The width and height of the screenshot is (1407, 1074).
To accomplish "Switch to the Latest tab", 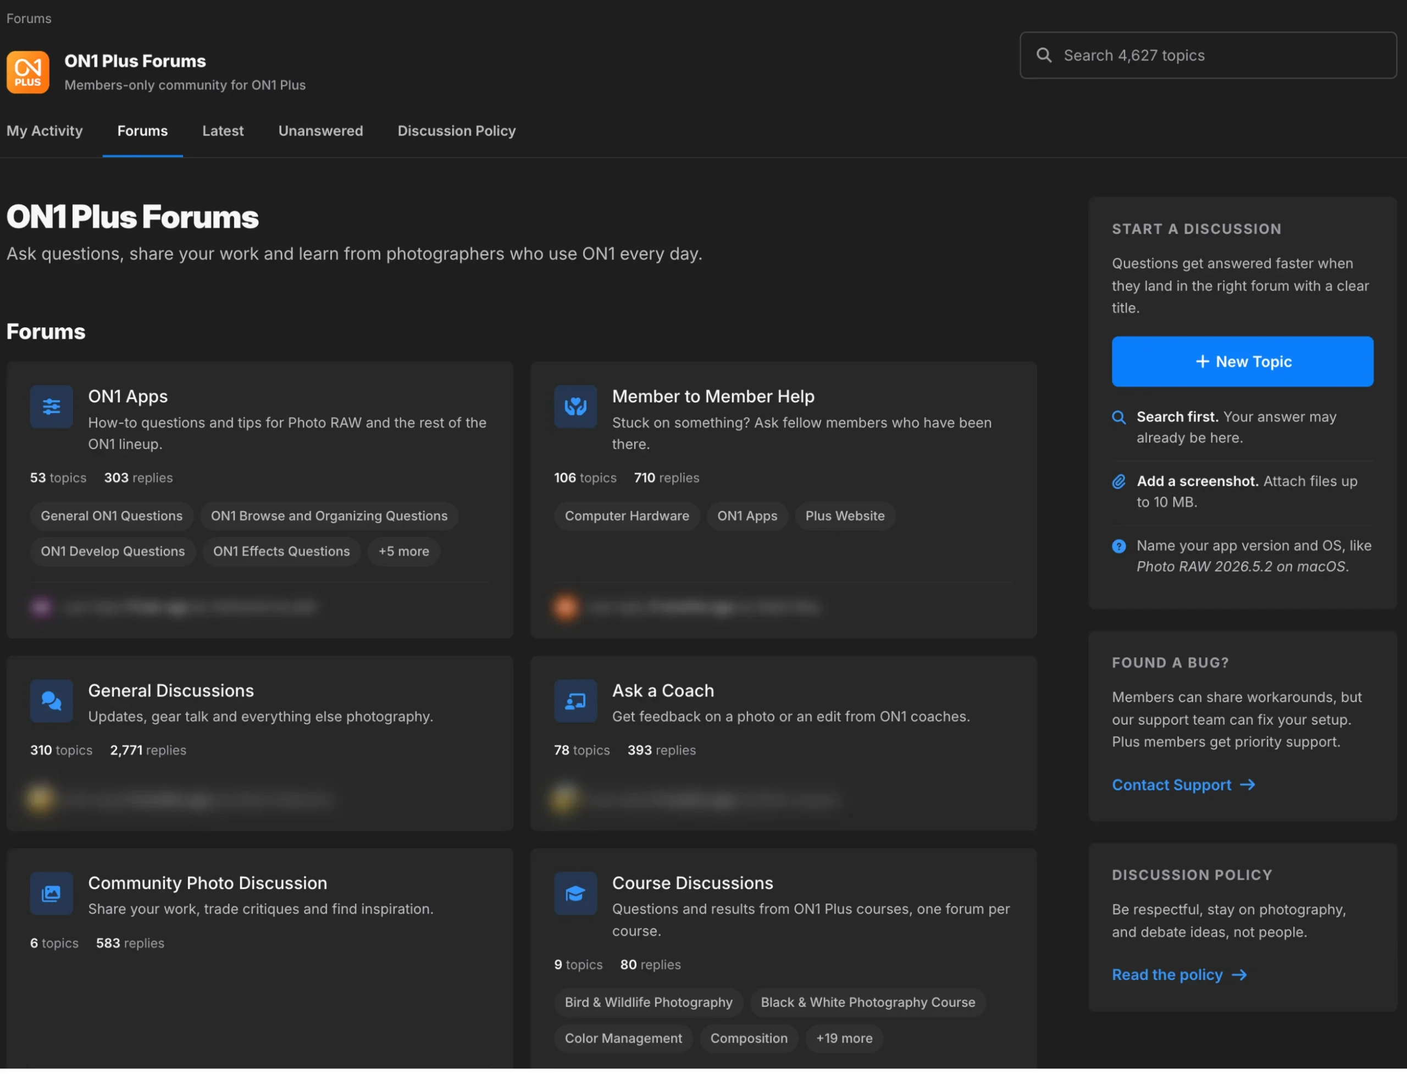I will 223,131.
